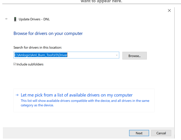Screen dimensions: 181x140
Task: Click the device icon beside Update Drivers title
Action: point(15,19)
